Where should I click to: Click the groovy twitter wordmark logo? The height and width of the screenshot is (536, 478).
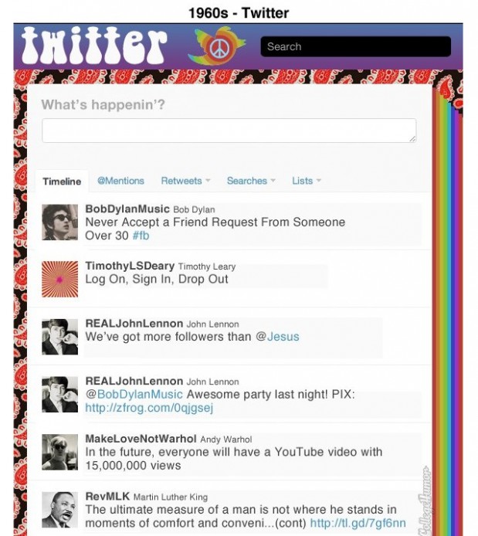click(x=94, y=46)
